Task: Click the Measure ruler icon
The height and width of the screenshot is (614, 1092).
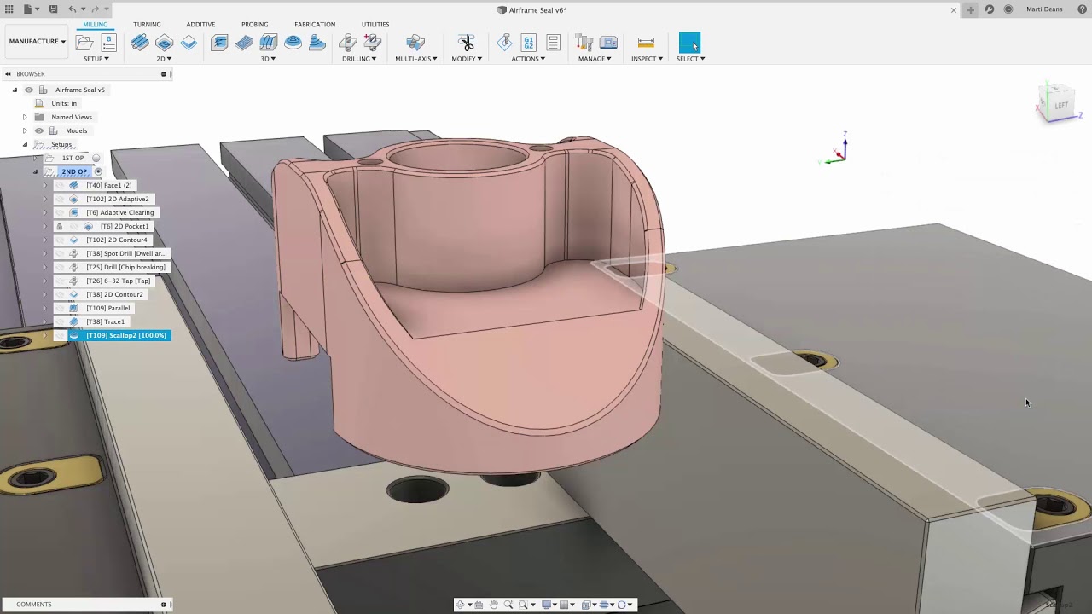Action: tap(646, 43)
